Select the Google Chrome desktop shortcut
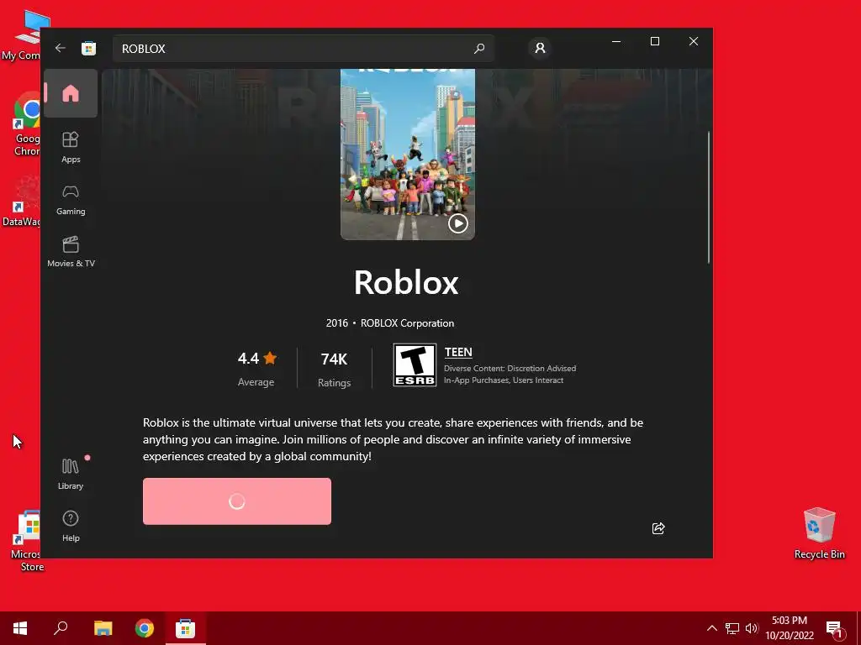The image size is (861, 645). click(x=26, y=125)
